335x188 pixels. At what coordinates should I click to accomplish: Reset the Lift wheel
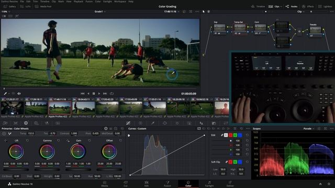[27, 140]
